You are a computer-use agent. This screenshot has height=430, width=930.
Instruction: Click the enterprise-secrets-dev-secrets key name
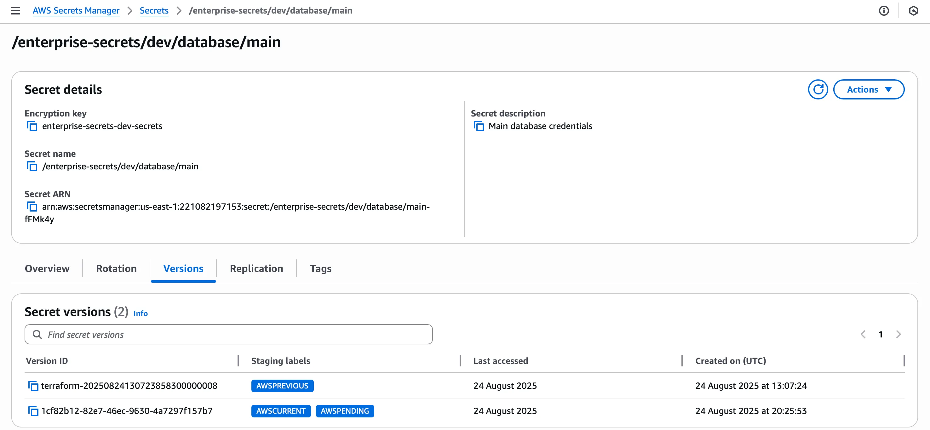tap(102, 126)
